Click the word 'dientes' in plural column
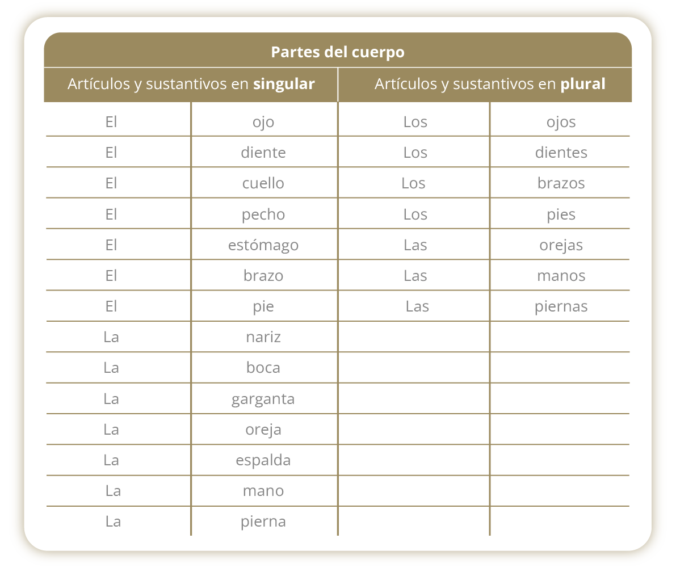The image size is (676, 568). 561,153
